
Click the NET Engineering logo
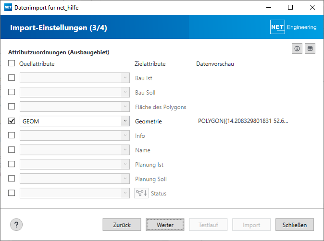293,27
